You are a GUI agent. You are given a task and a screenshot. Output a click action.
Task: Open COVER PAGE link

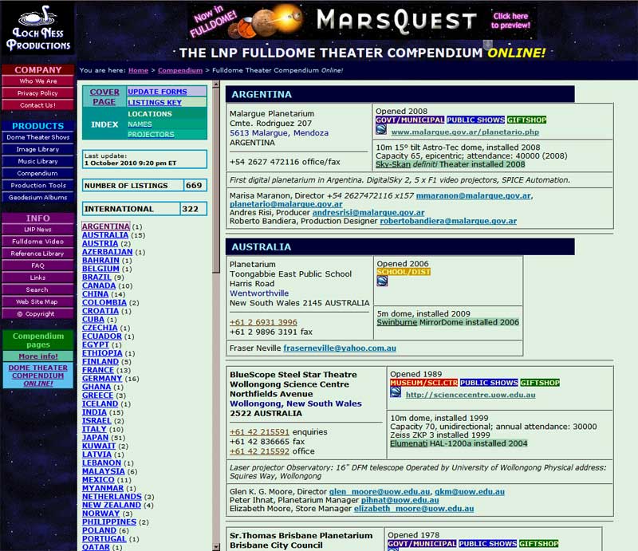tap(104, 96)
